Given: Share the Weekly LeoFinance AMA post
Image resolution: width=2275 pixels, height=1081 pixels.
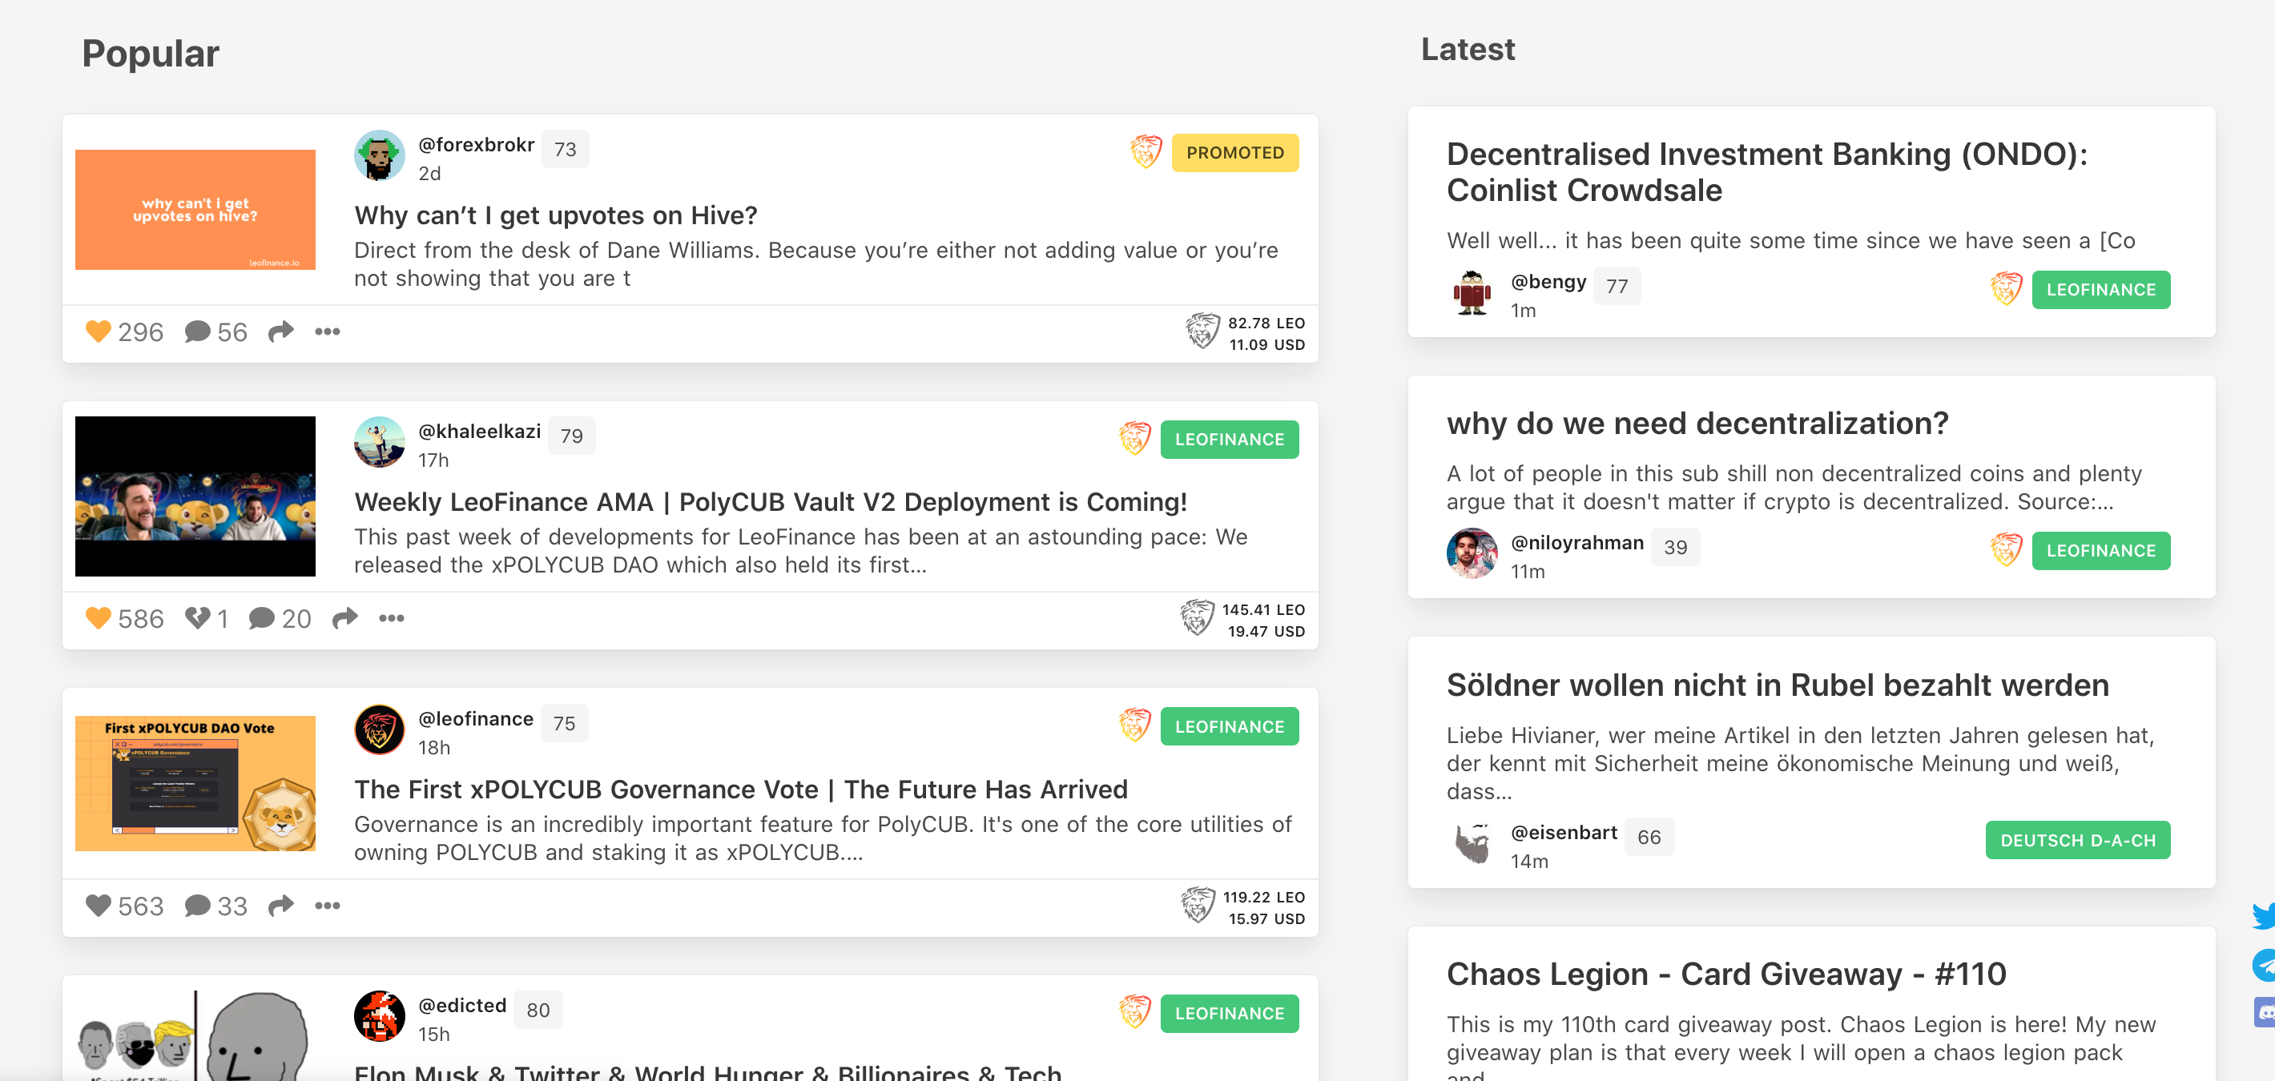Looking at the screenshot, I should click(x=345, y=619).
